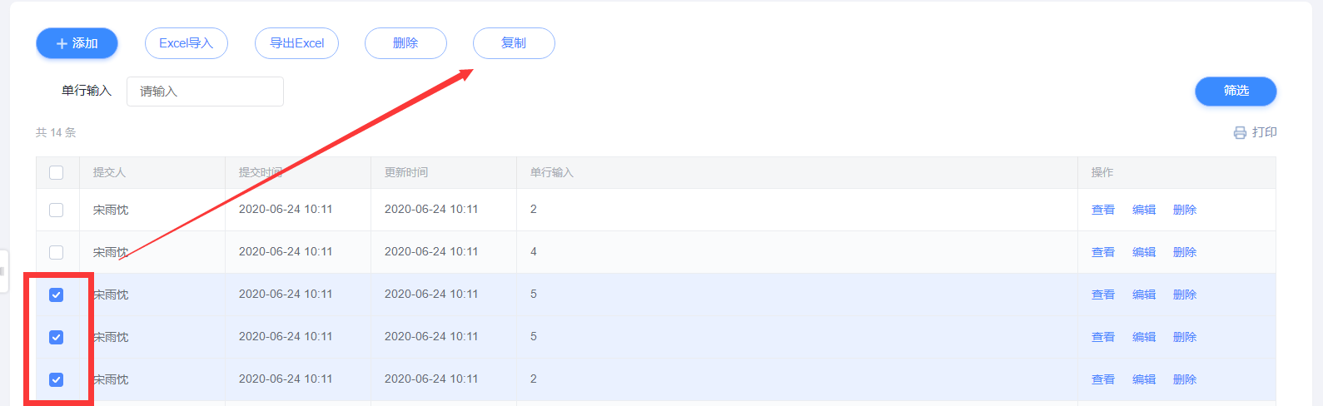
Task: Click the printer icon next to 打印
Action: pyautogui.click(x=1240, y=132)
